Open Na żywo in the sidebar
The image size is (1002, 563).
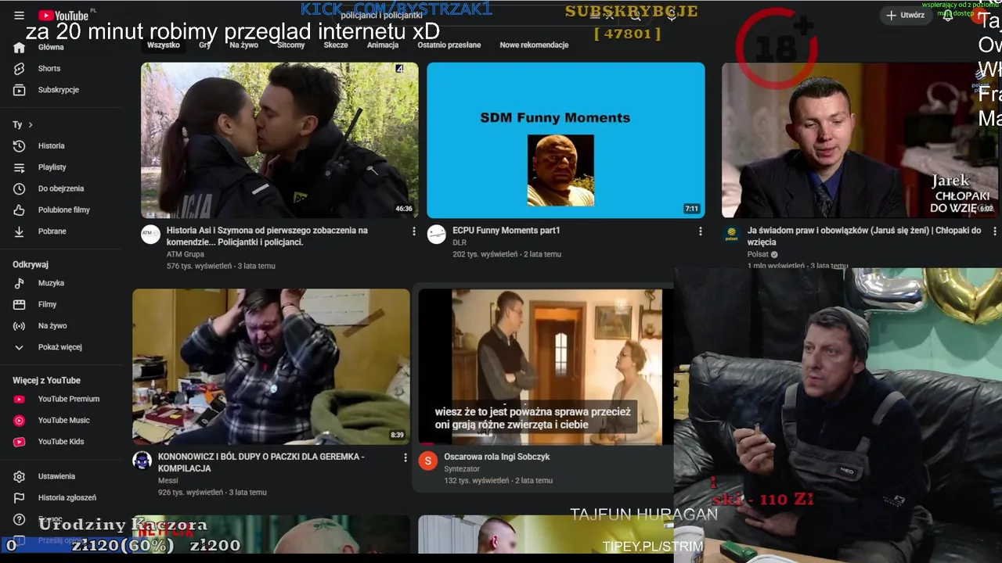(53, 326)
